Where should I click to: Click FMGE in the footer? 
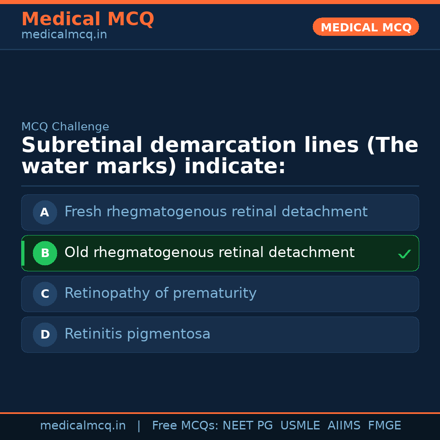(384, 426)
